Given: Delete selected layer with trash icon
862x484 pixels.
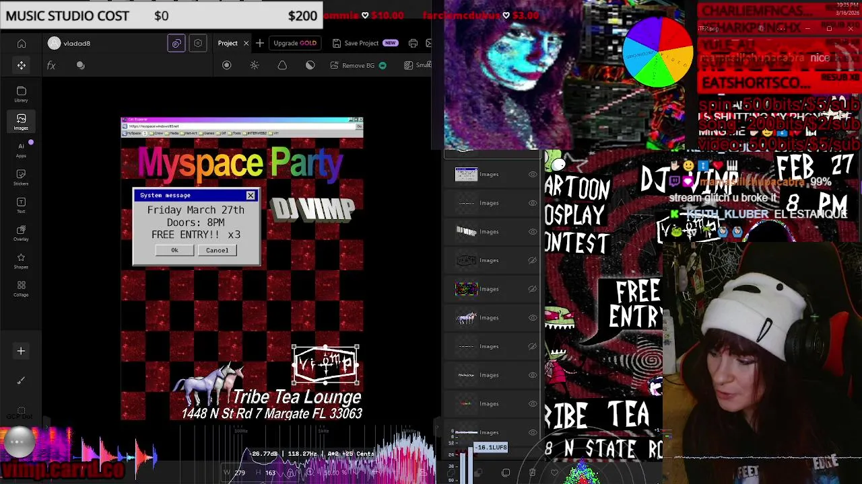Looking at the screenshot, I should (x=532, y=473).
